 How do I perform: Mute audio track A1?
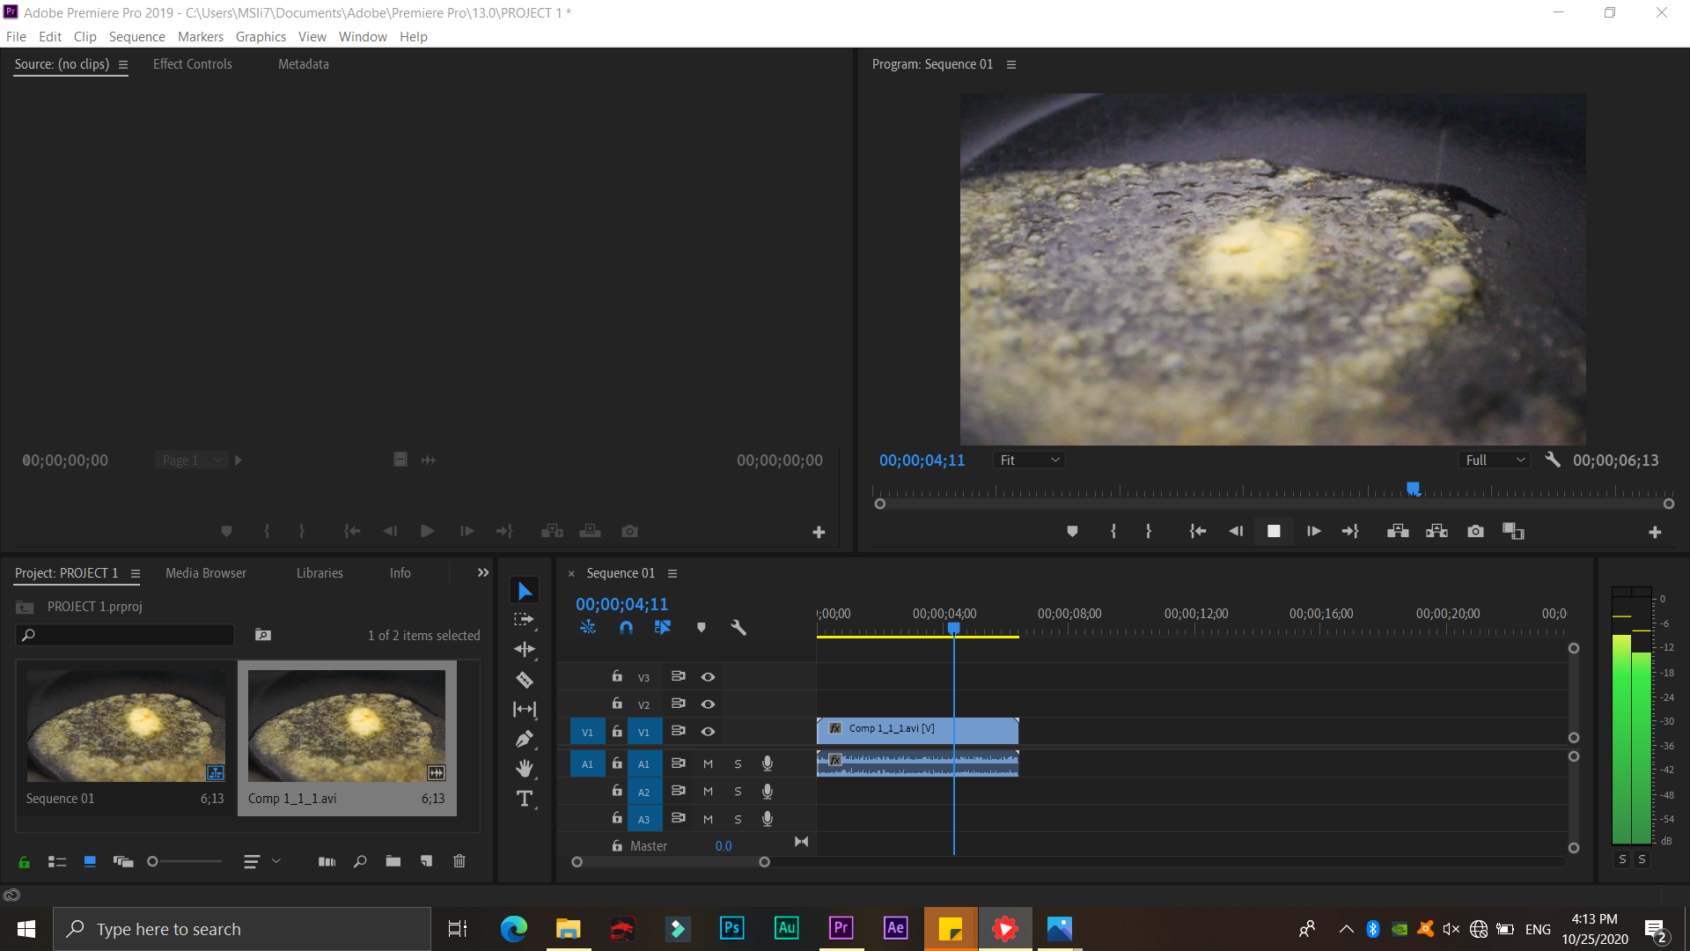click(708, 764)
